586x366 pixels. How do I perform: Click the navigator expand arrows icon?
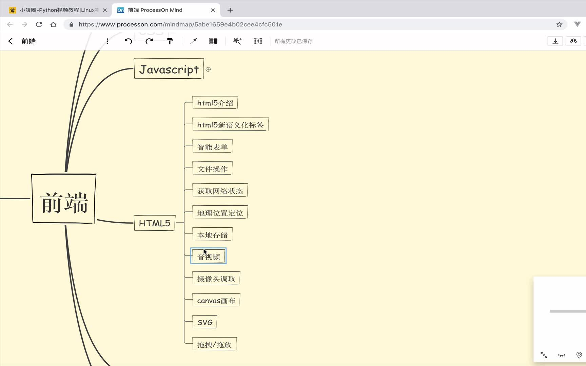pos(544,355)
